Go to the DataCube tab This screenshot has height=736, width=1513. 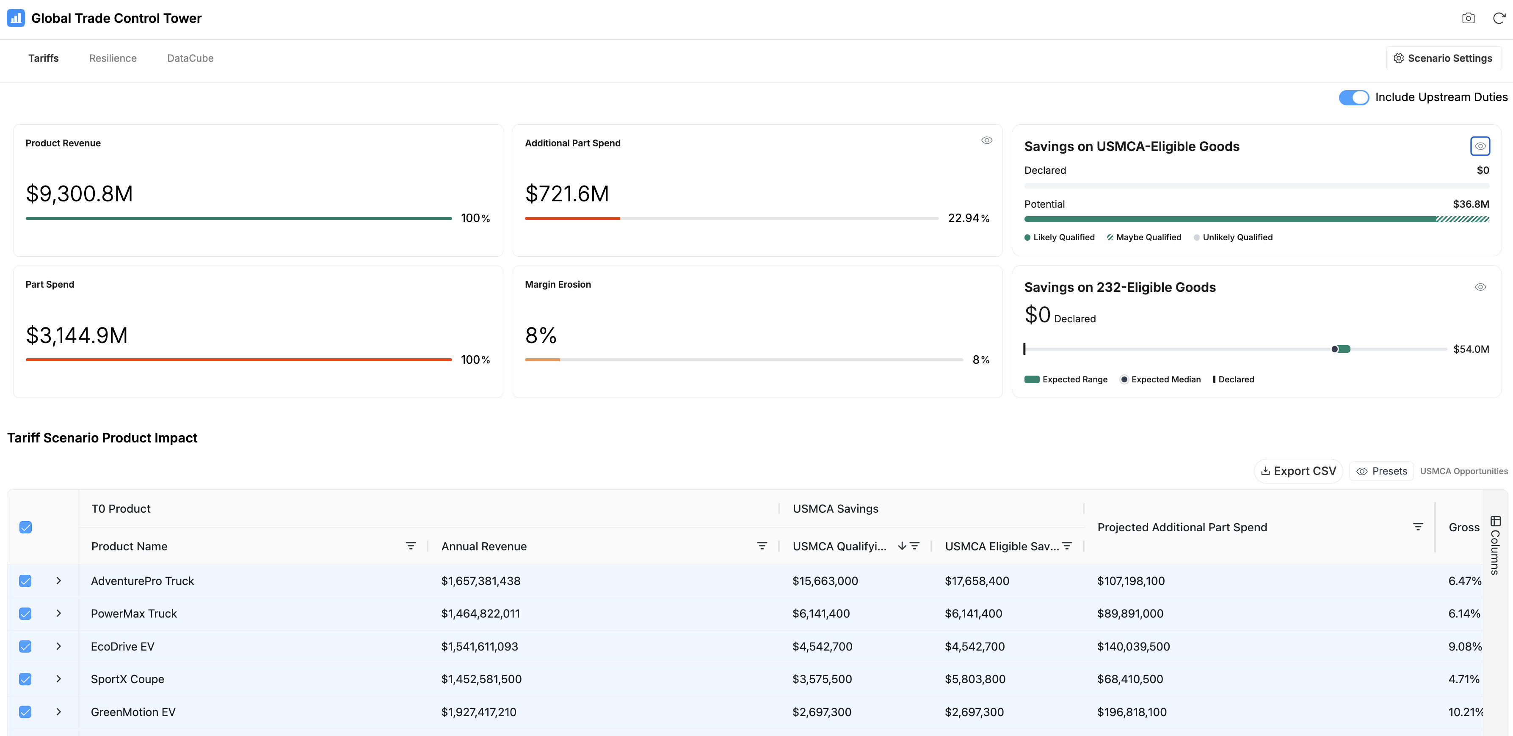[x=191, y=58]
